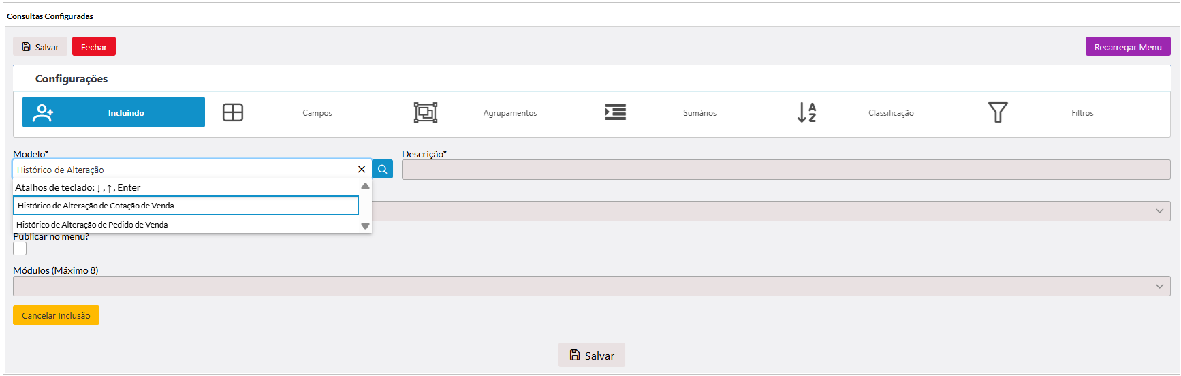The image size is (1181, 376).
Task: Click the yellow Cancelar Inclusão button
Action: (56, 315)
